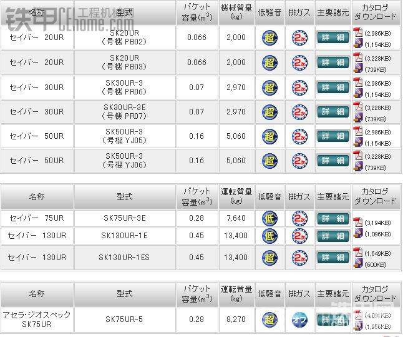Click model cell SK75UR-5
Image resolution: width=403 pixels, height=337 pixels.
pos(125,319)
